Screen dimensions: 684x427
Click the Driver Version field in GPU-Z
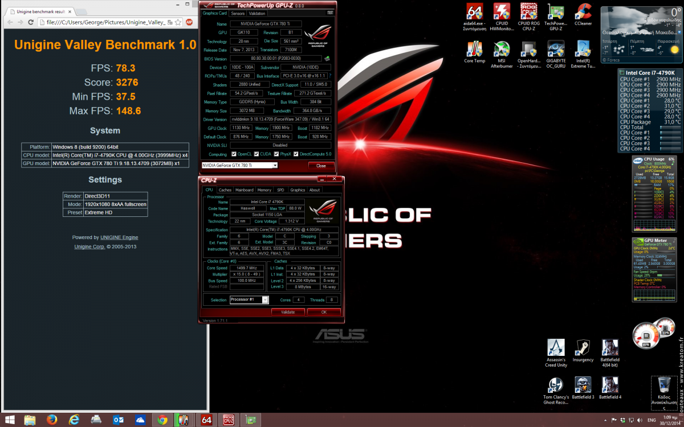tap(280, 119)
